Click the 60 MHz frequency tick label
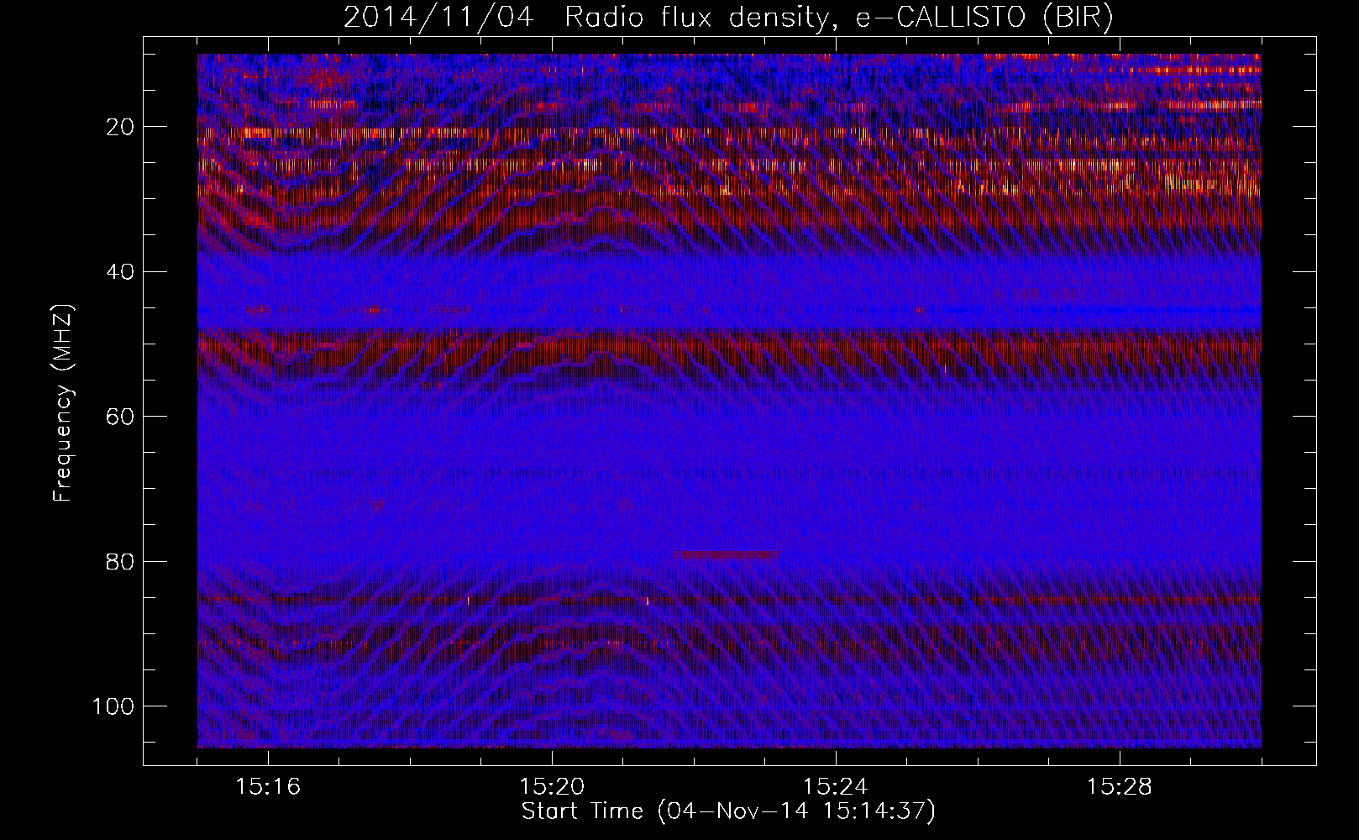Viewport: 1359px width, 840px height. tap(121, 417)
